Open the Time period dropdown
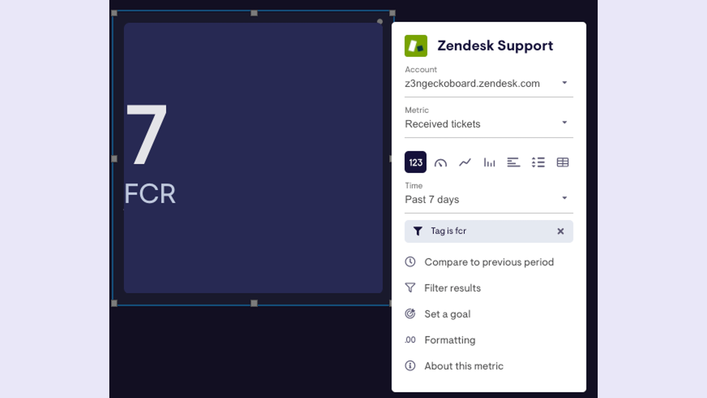 point(486,199)
